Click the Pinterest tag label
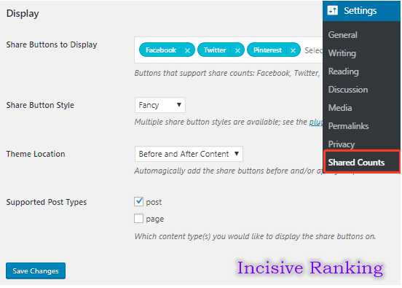 coord(267,50)
